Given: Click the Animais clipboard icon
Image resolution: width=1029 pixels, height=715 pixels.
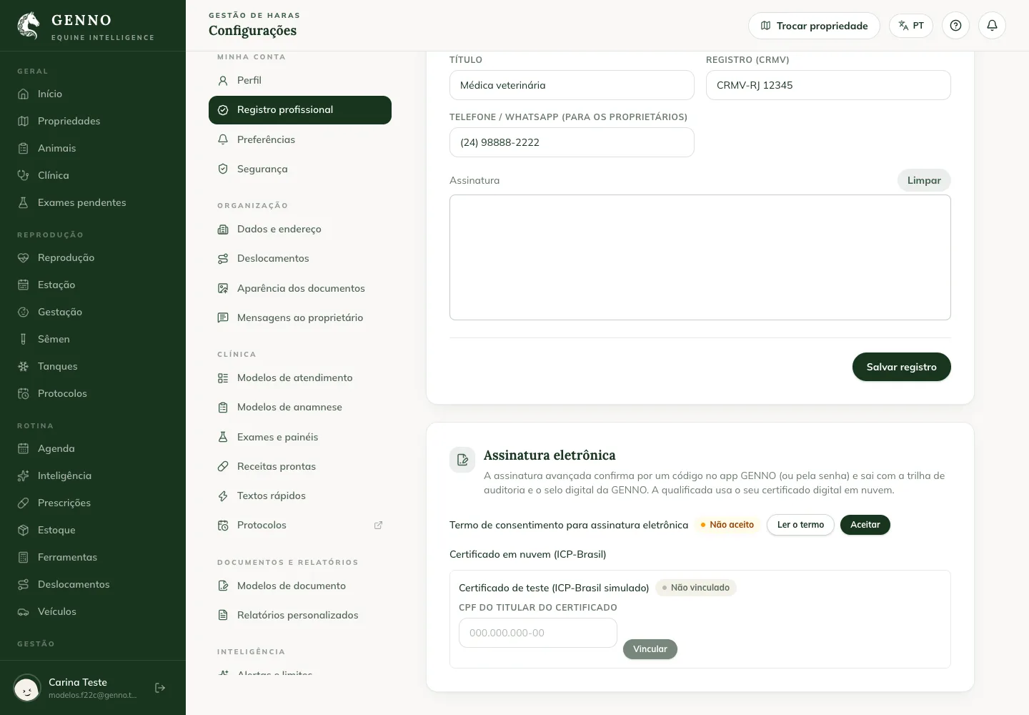Looking at the screenshot, I should pyautogui.click(x=23, y=148).
